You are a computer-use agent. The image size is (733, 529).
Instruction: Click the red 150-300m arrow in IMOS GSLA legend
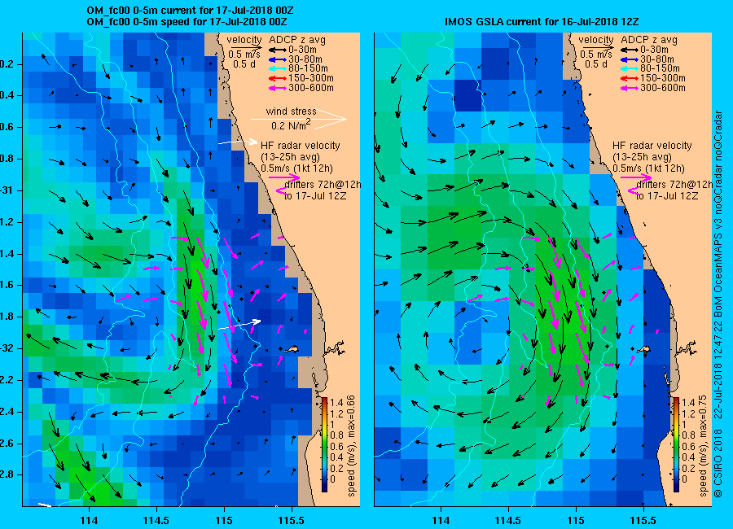[x=630, y=78]
